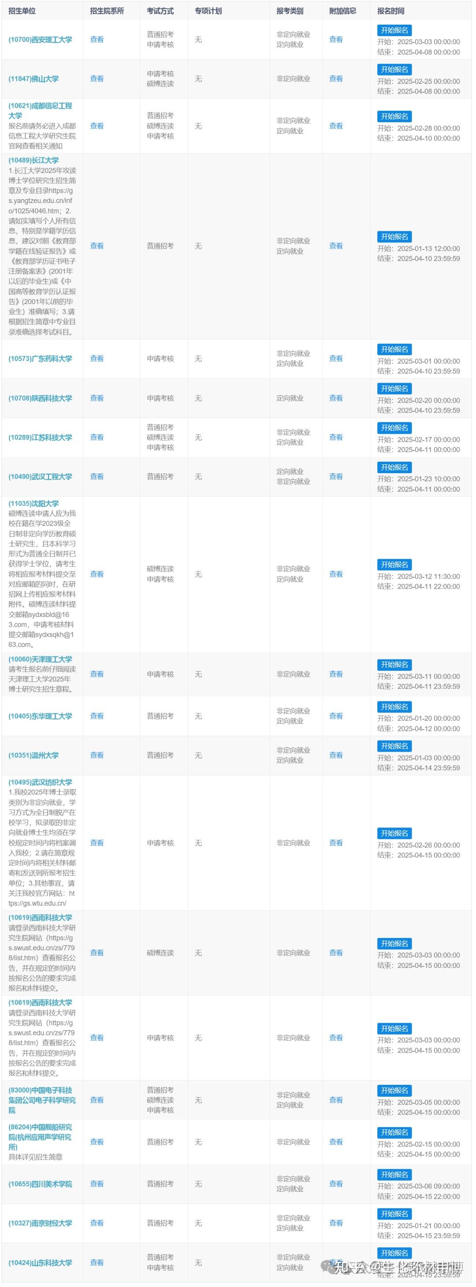
Task: Open the (10489)长江大学 school link
Action: click(x=33, y=160)
